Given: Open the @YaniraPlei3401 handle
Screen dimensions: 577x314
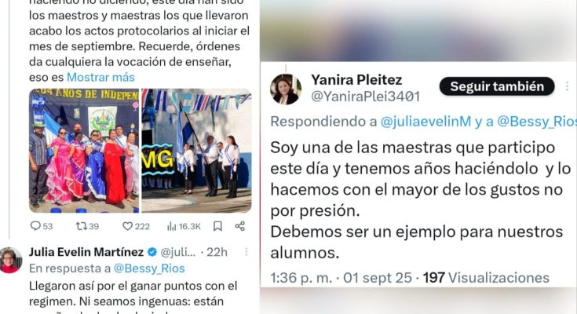Looking at the screenshot, I should pyautogui.click(x=365, y=97).
